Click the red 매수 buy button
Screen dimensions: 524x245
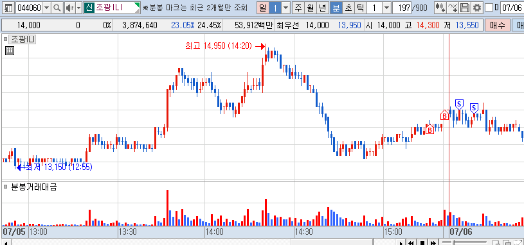[498, 25]
